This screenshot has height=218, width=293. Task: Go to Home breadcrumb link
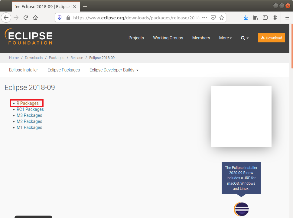(14, 58)
